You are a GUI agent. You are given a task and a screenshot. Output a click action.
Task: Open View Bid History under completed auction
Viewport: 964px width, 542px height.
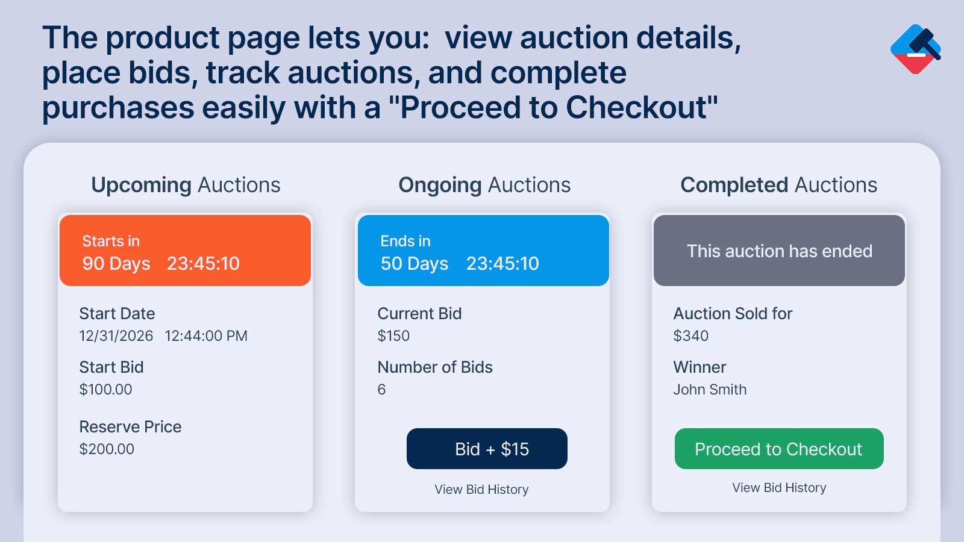coord(779,488)
